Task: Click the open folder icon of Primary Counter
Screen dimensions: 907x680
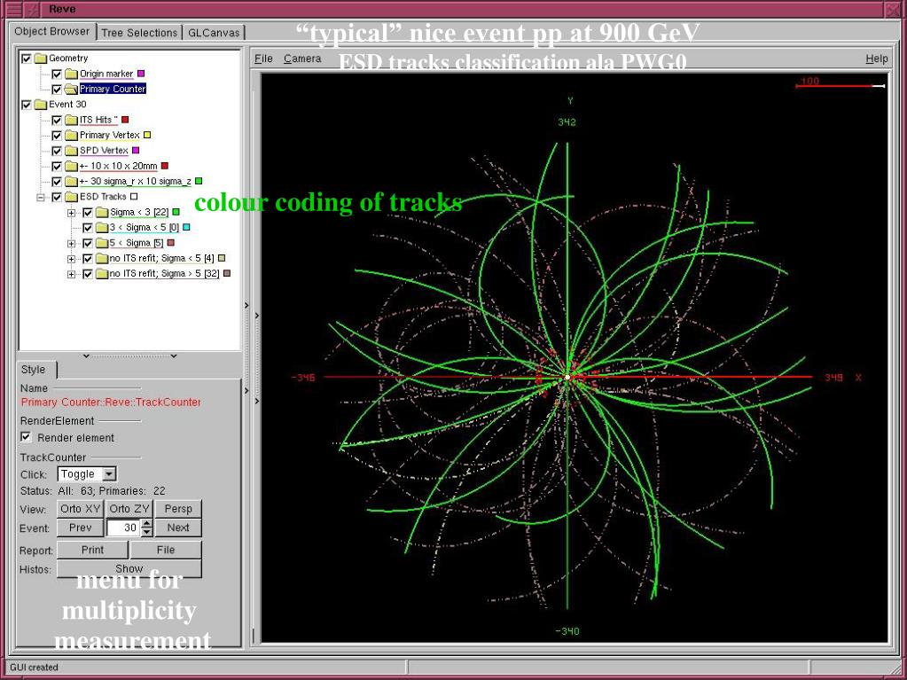Action: point(71,89)
